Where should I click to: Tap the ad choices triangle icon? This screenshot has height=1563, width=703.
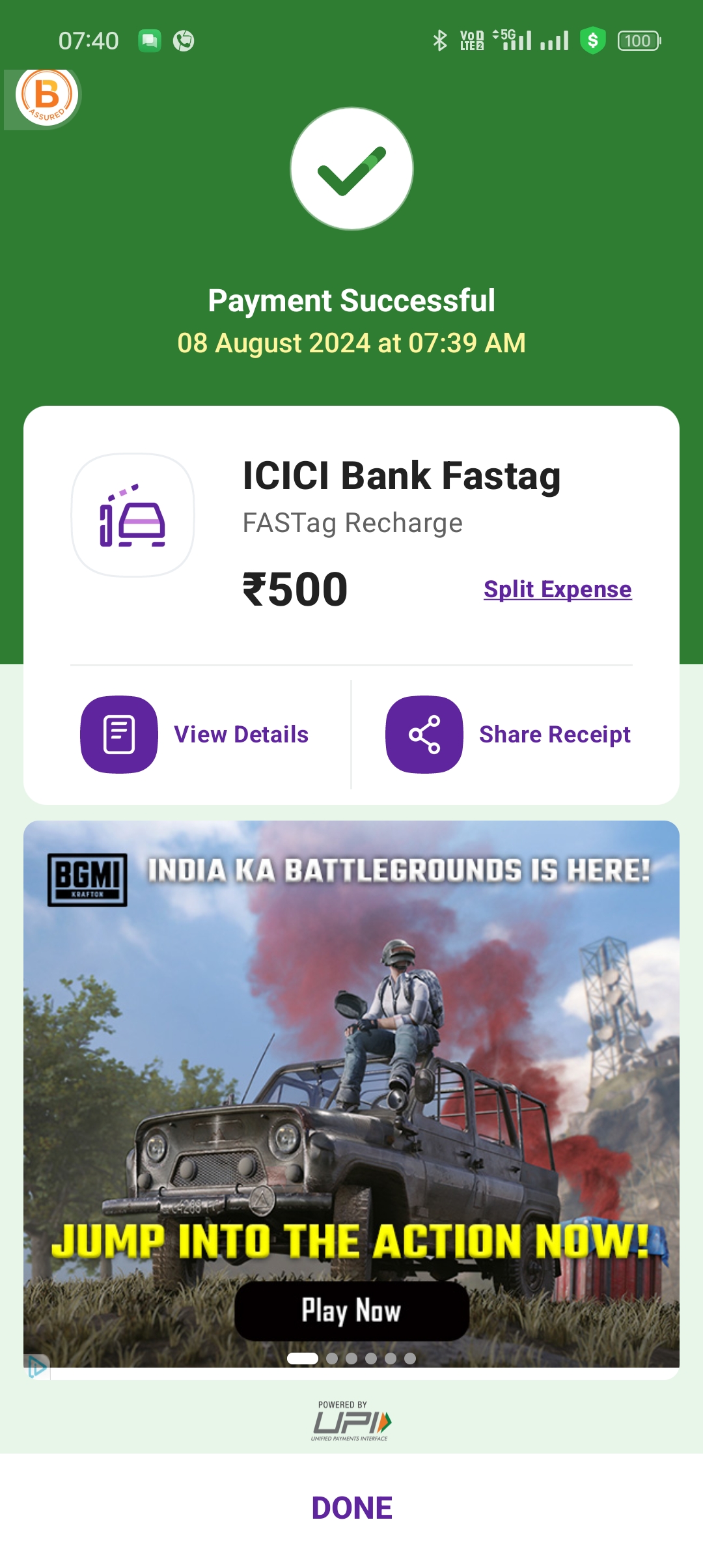(x=37, y=1367)
